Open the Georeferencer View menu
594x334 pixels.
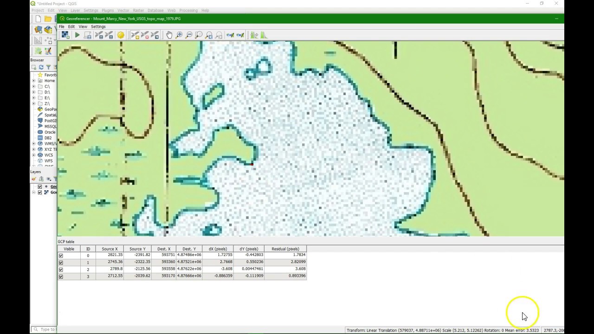click(83, 26)
